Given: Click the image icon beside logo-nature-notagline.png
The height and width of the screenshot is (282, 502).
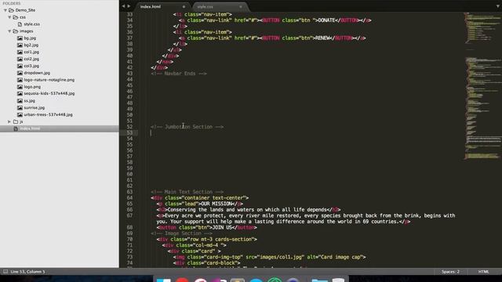Looking at the screenshot, I should (x=20, y=80).
